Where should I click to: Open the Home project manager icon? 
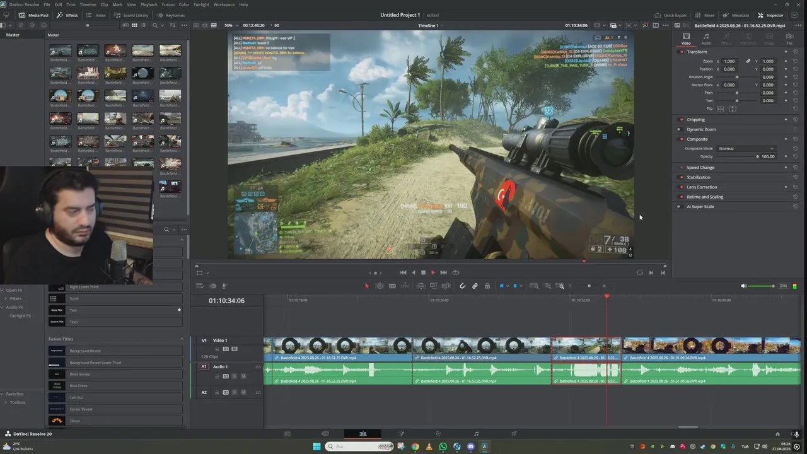point(777,434)
